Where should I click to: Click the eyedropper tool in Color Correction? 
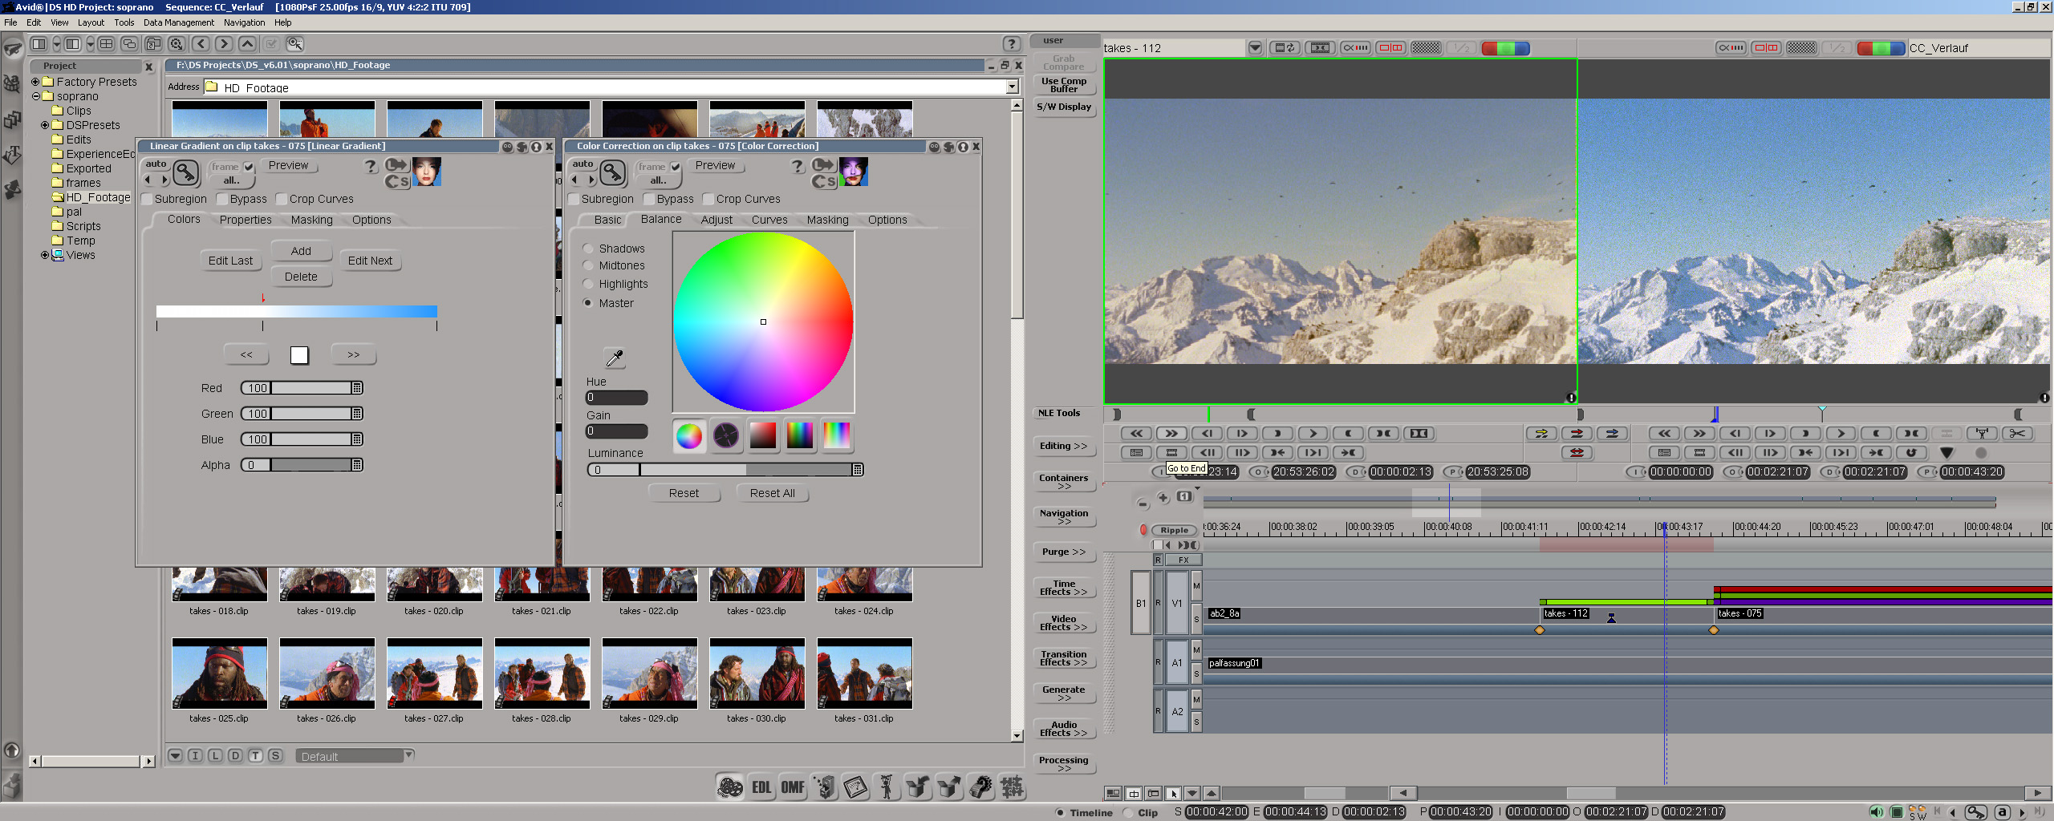coord(615,358)
